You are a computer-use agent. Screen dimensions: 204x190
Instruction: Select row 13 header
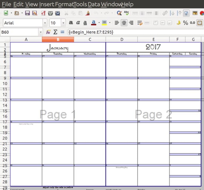click(x=5, y=100)
